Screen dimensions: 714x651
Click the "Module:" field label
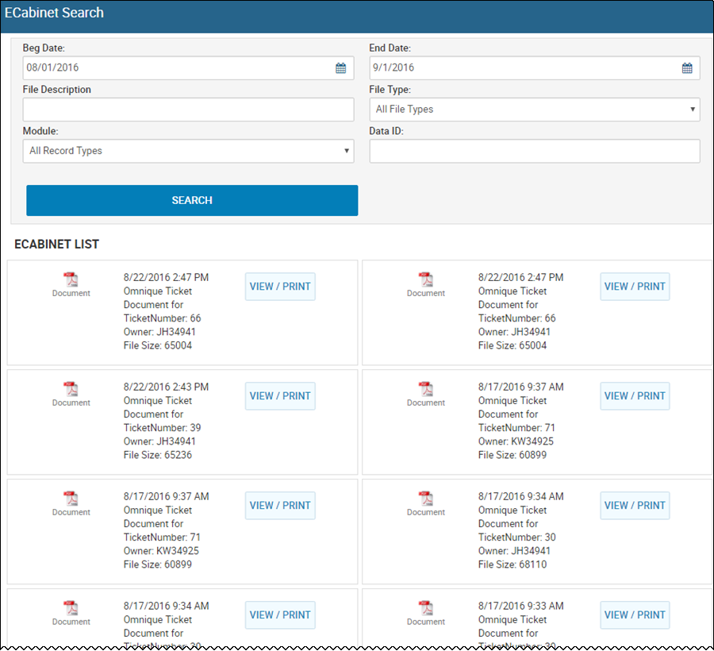[40, 131]
